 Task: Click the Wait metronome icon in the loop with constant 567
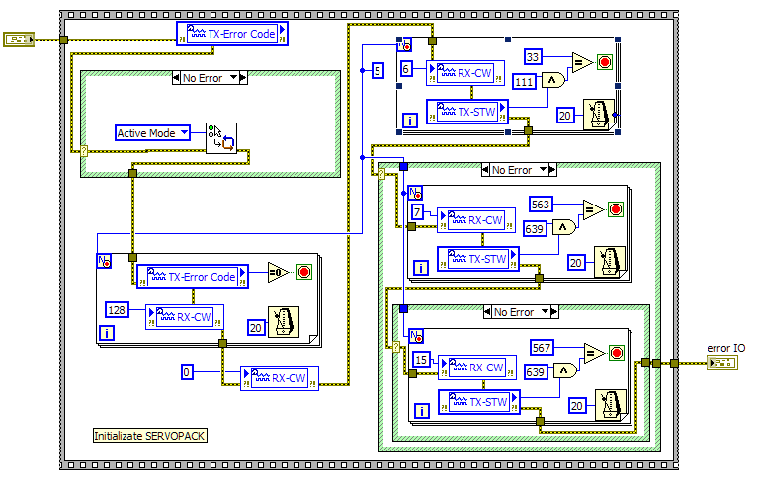(611, 405)
